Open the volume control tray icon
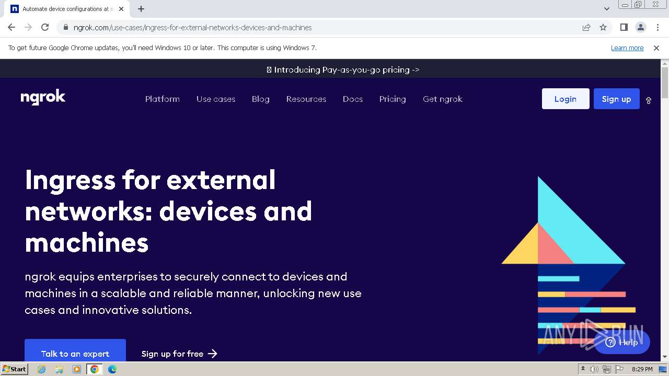The image size is (669, 376). click(x=594, y=369)
